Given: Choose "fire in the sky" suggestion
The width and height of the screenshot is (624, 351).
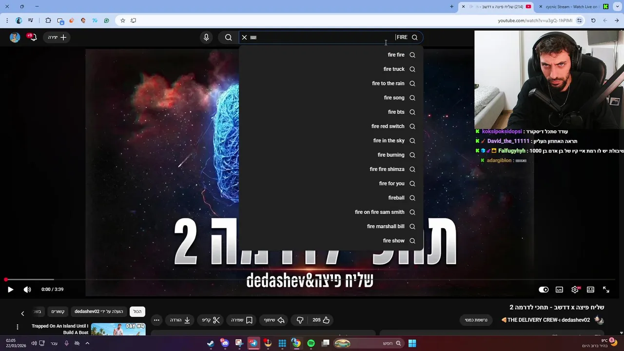Looking at the screenshot, I should [x=331, y=140].
